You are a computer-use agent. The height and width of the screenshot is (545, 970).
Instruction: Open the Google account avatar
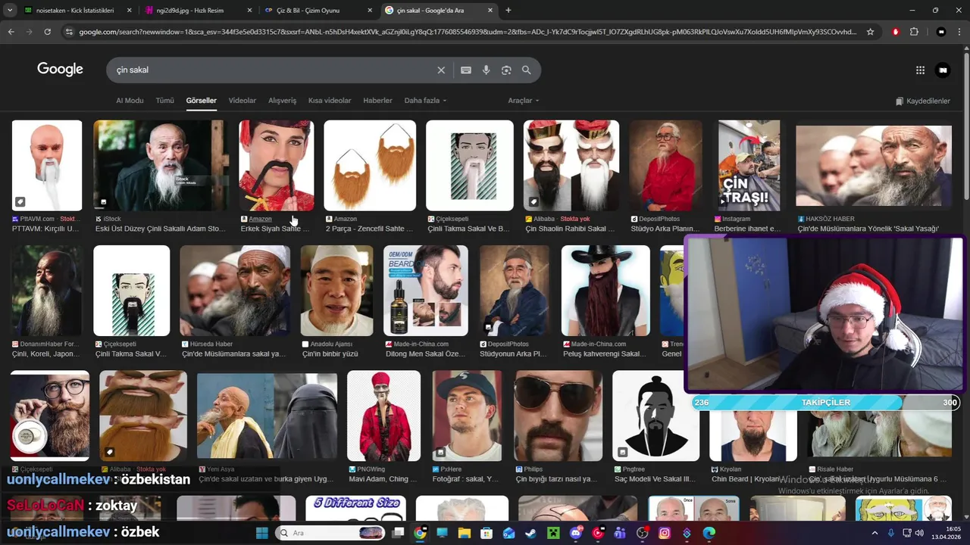point(943,70)
